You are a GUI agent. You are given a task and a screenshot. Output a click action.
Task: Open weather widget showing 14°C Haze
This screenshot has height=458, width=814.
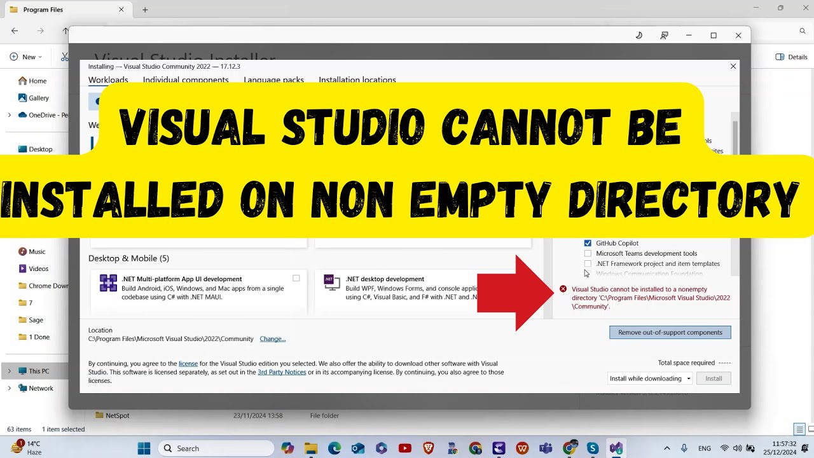(x=27, y=448)
